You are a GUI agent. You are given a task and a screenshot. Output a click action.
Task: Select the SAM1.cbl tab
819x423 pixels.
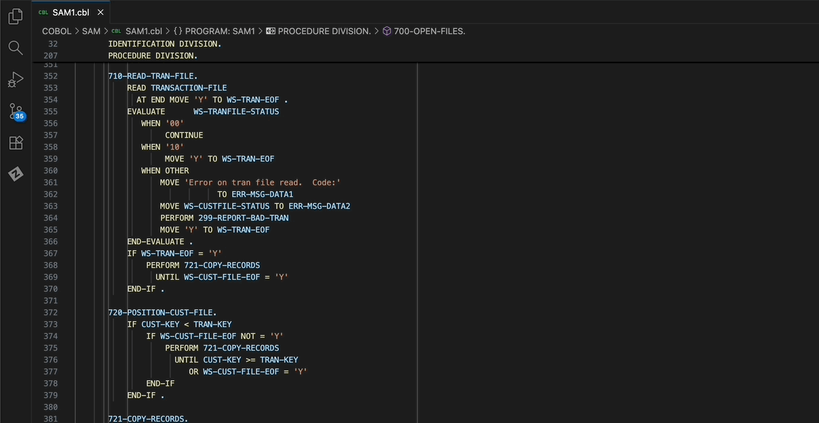[x=70, y=12]
